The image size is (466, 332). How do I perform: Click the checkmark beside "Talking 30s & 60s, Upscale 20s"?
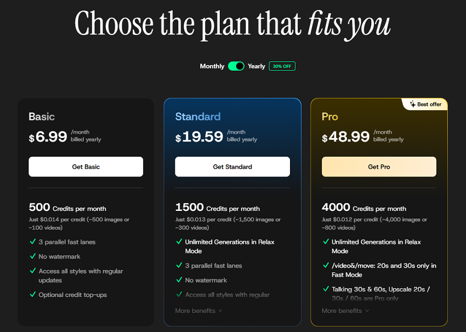[x=327, y=289]
